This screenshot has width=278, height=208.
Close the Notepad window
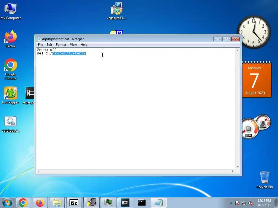(x=235, y=39)
